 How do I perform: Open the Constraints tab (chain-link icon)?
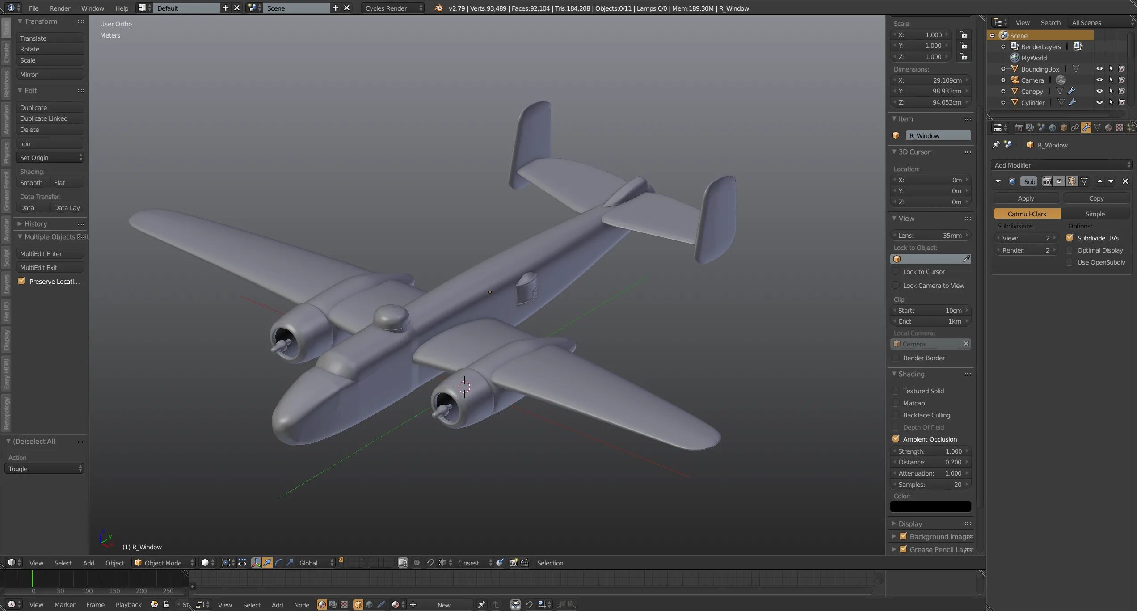pos(1075,128)
